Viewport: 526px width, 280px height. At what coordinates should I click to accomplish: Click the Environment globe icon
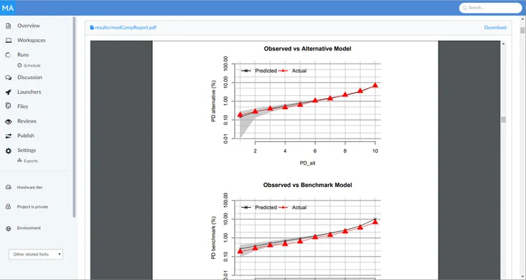coord(8,228)
